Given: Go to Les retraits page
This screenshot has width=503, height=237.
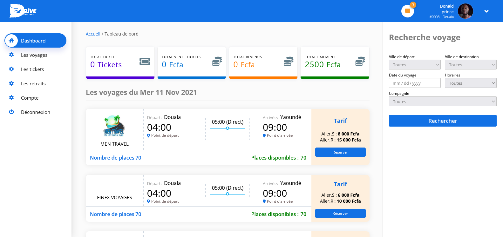Looking at the screenshot, I should [33, 83].
